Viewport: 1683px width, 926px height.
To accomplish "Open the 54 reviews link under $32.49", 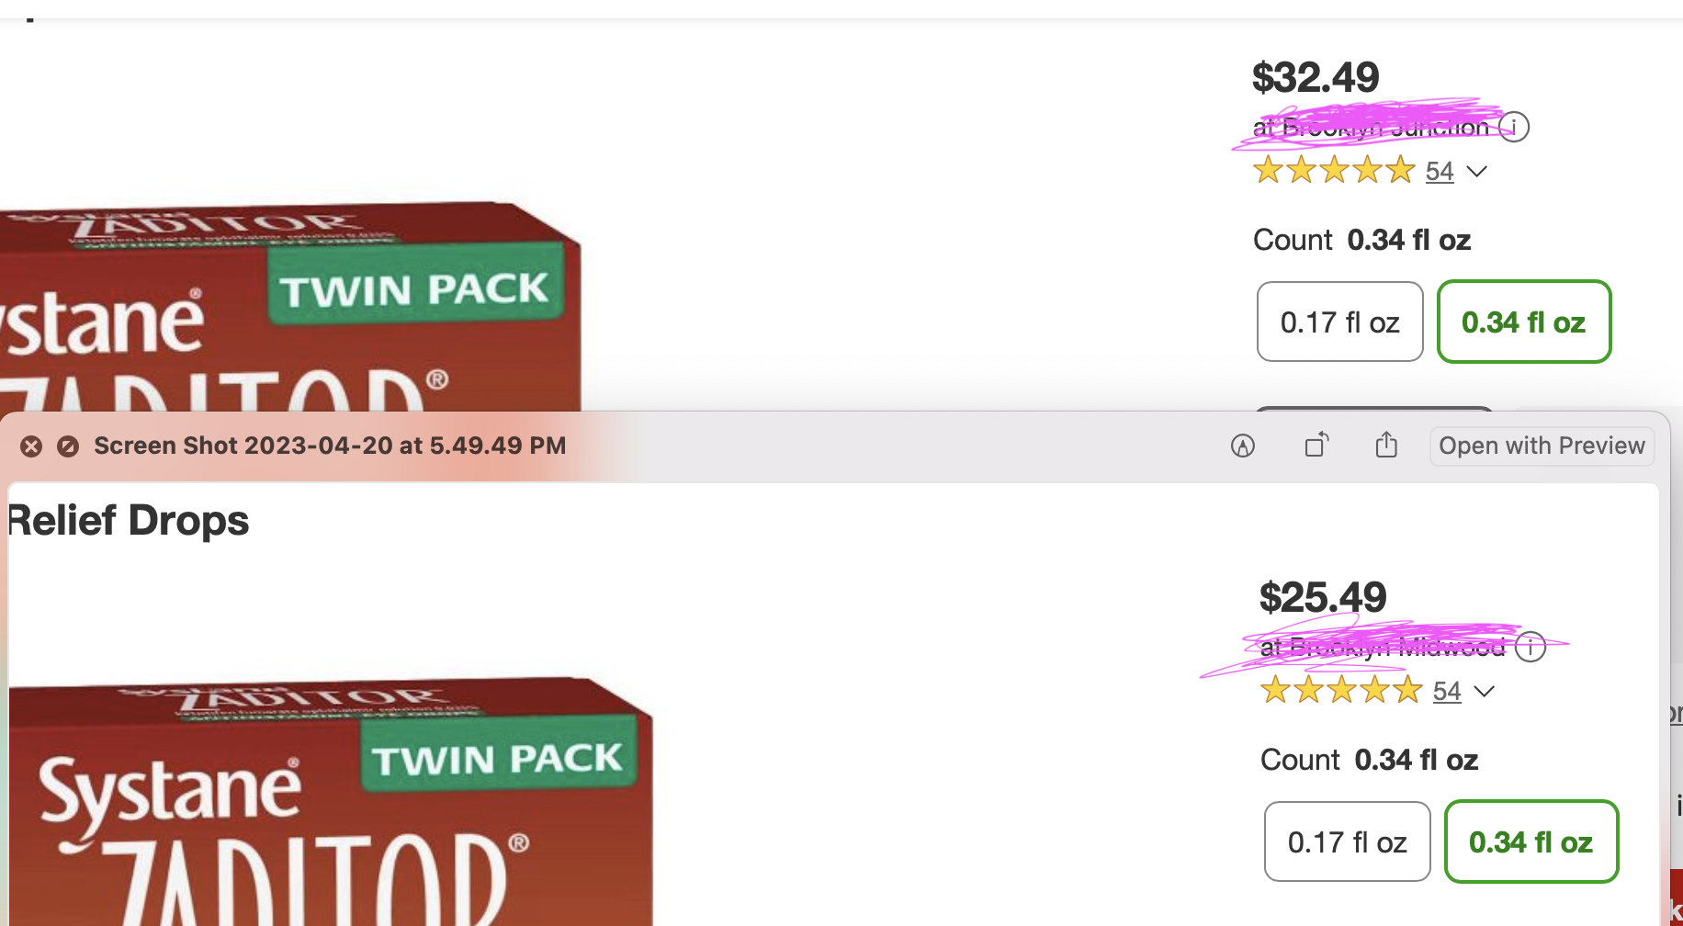I will (x=1440, y=172).
